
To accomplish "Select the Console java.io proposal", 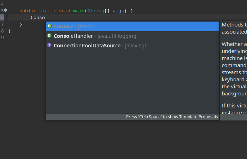I will pyautogui.click(x=132, y=26).
